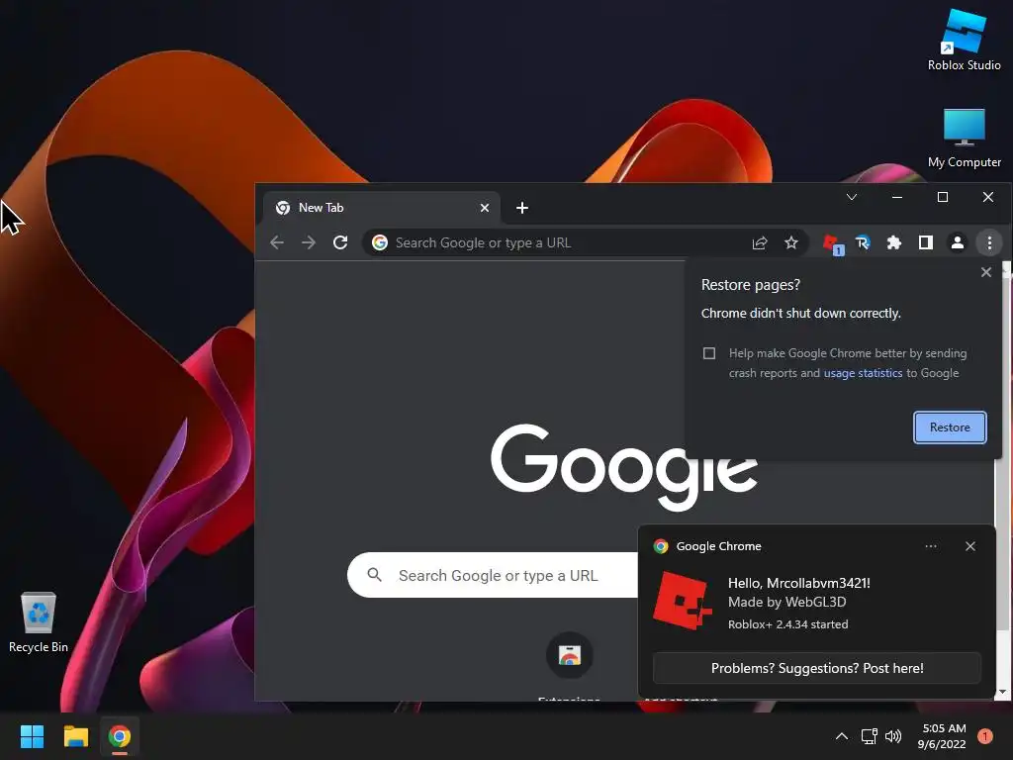Close the Google Chrome notification

tap(969, 546)
